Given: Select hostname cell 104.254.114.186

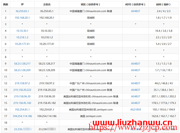Looking at the screenshot, I should [x=47, y=116].
